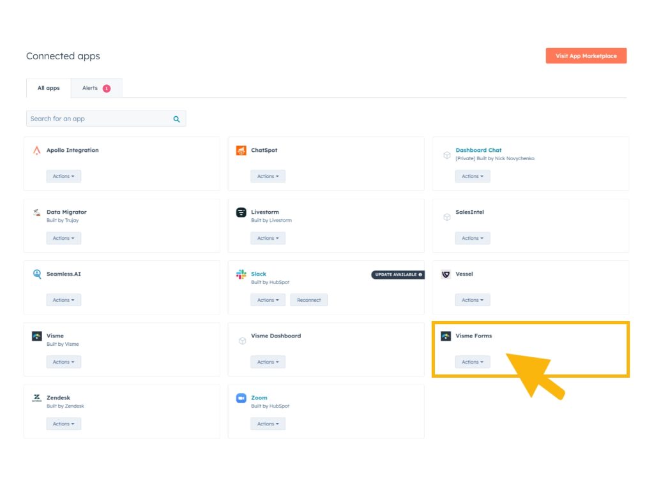Open the Actions dropdown for Slack
Viewport: 654px width, 490px height.
[268, 300]
